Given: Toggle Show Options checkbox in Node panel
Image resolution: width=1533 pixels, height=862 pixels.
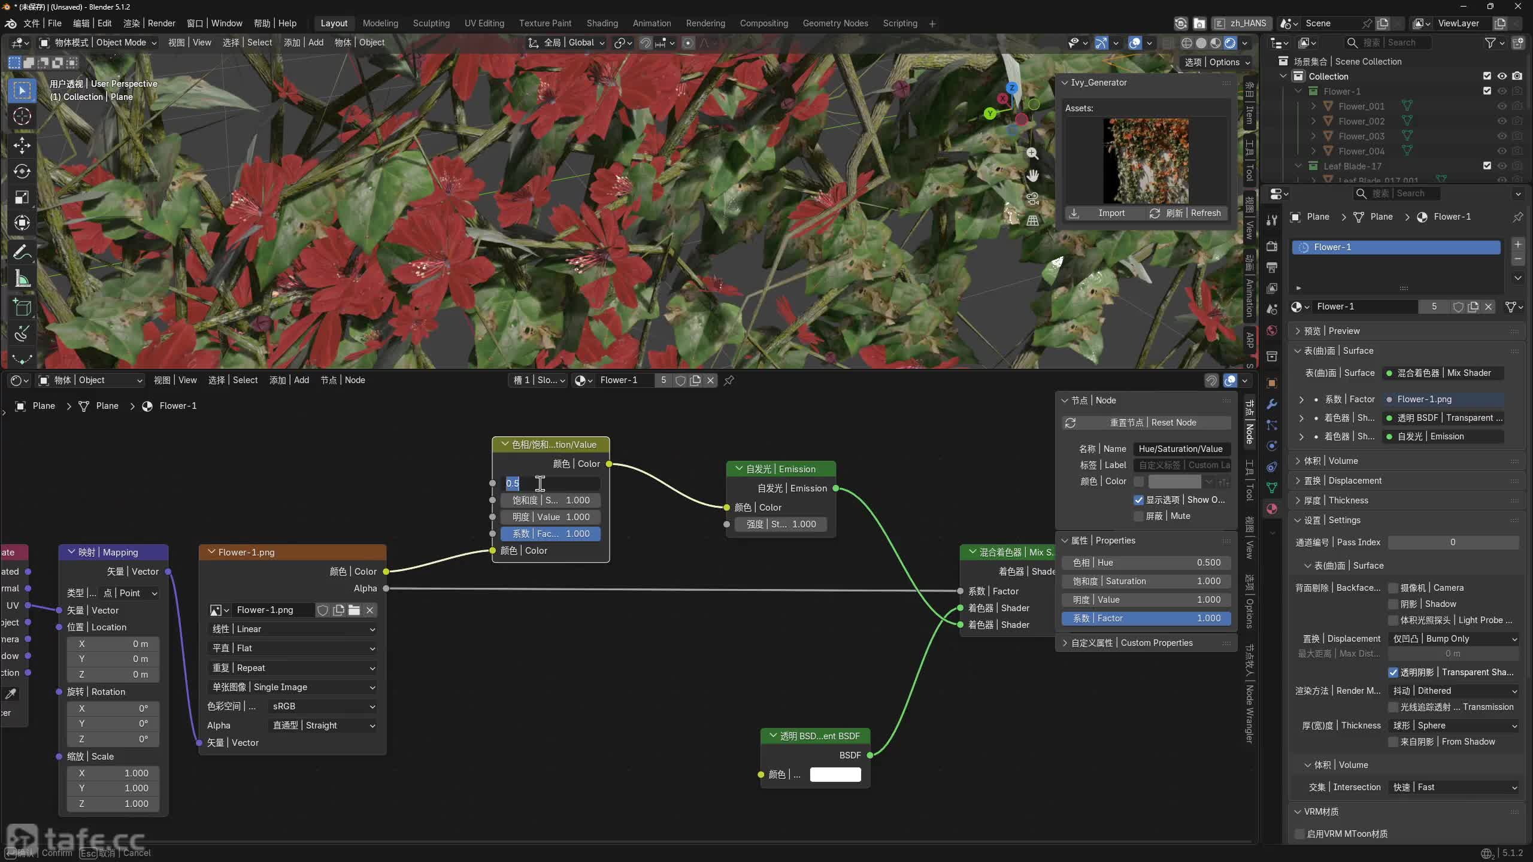Looking at the screenshot, I should click(x=1138, y=500).
